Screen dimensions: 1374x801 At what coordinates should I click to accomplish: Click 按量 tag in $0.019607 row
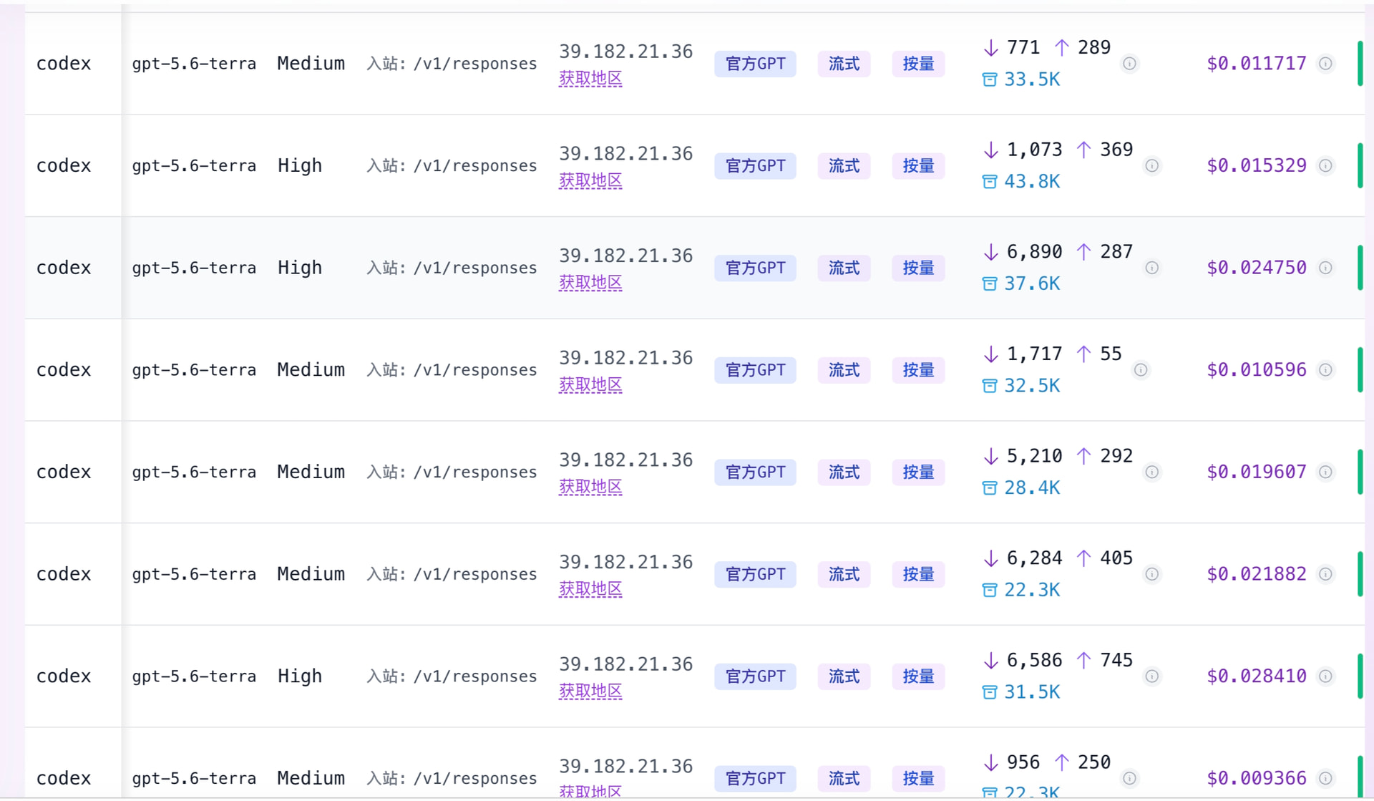918,472
